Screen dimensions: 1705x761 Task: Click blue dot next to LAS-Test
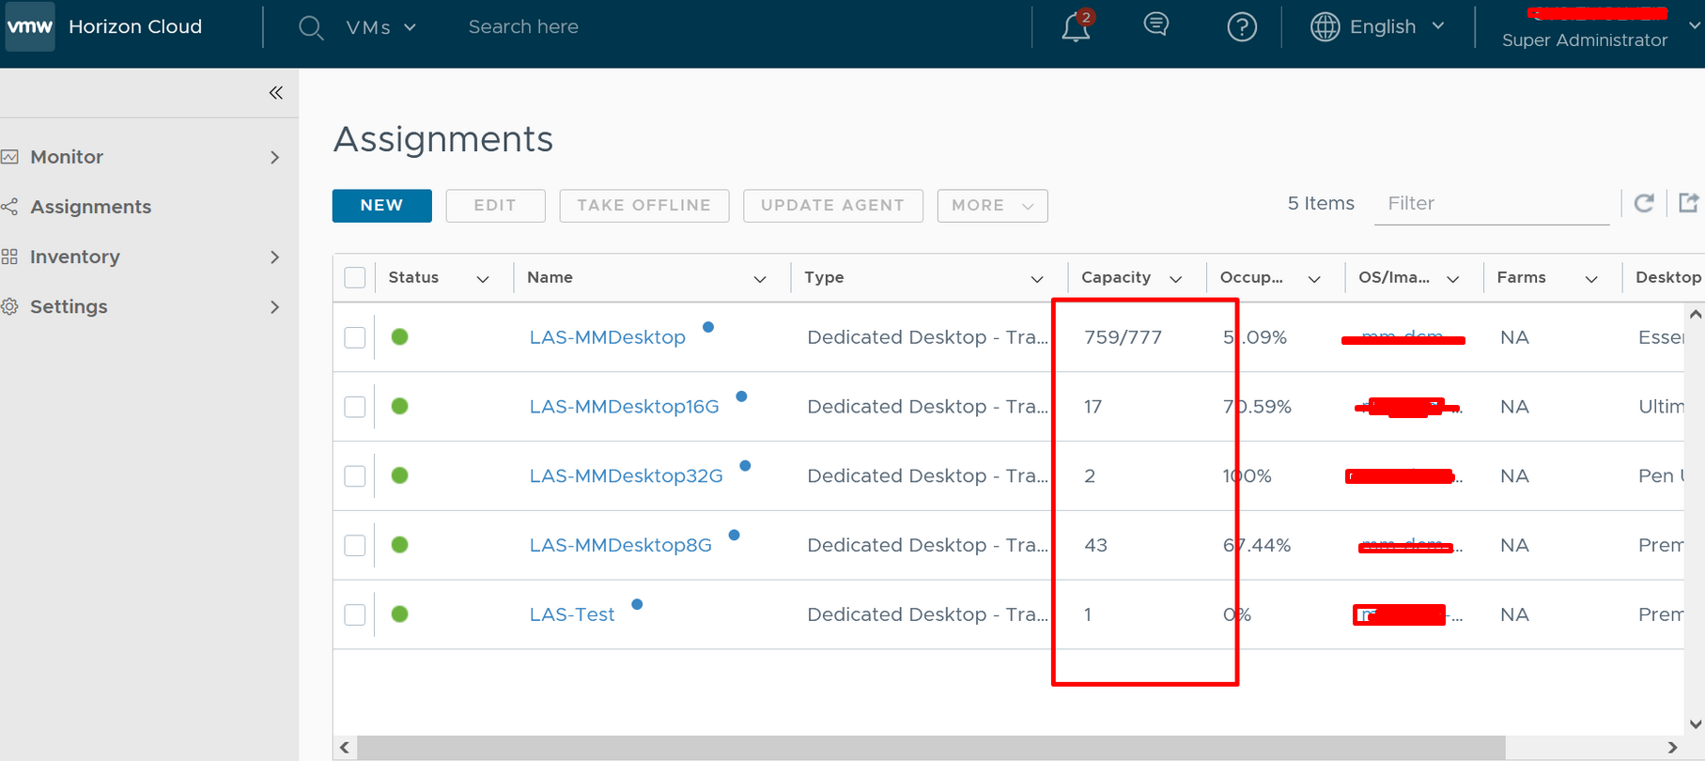click(637, 604)
